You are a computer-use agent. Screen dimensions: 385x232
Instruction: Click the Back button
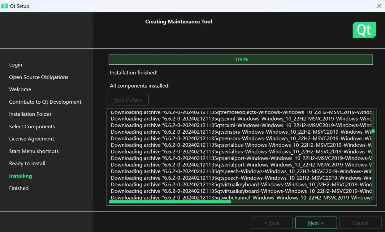coord(272,223)
